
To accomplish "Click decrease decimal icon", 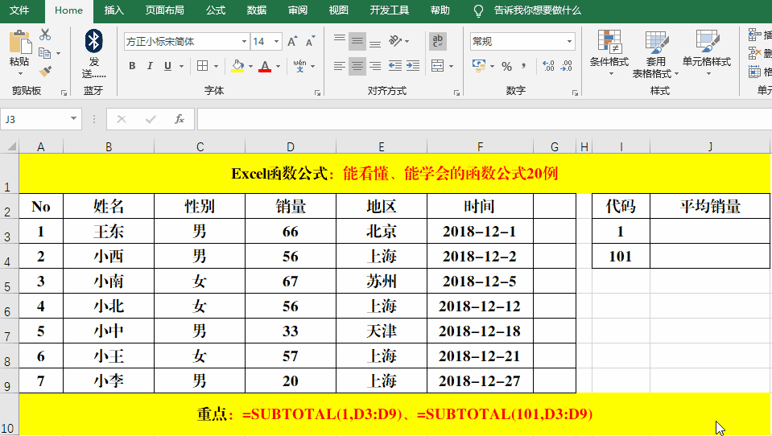I will pyautogui.click(x=567, y=66).
